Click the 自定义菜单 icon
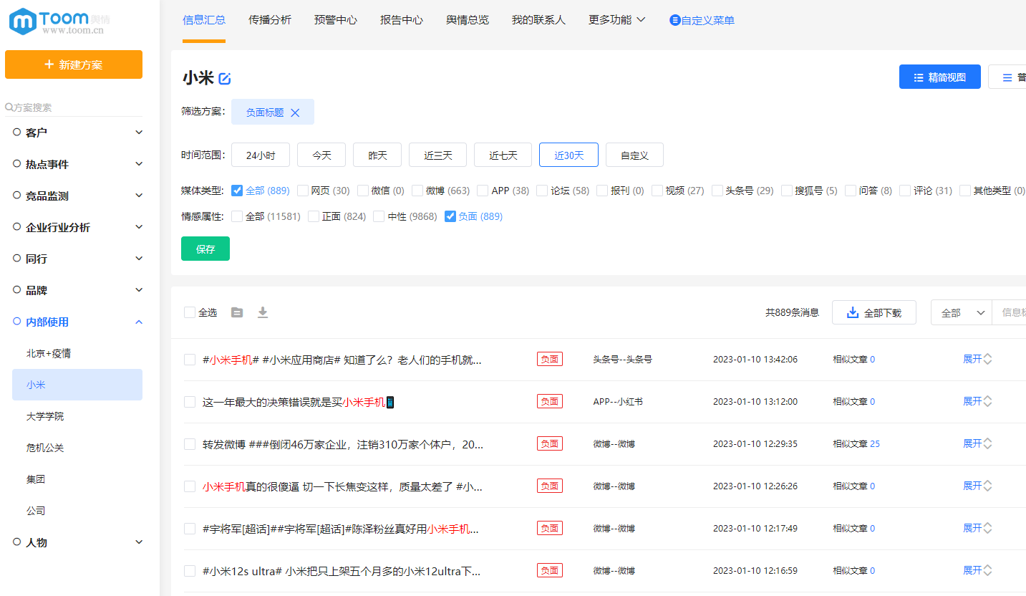 [674, 20]
